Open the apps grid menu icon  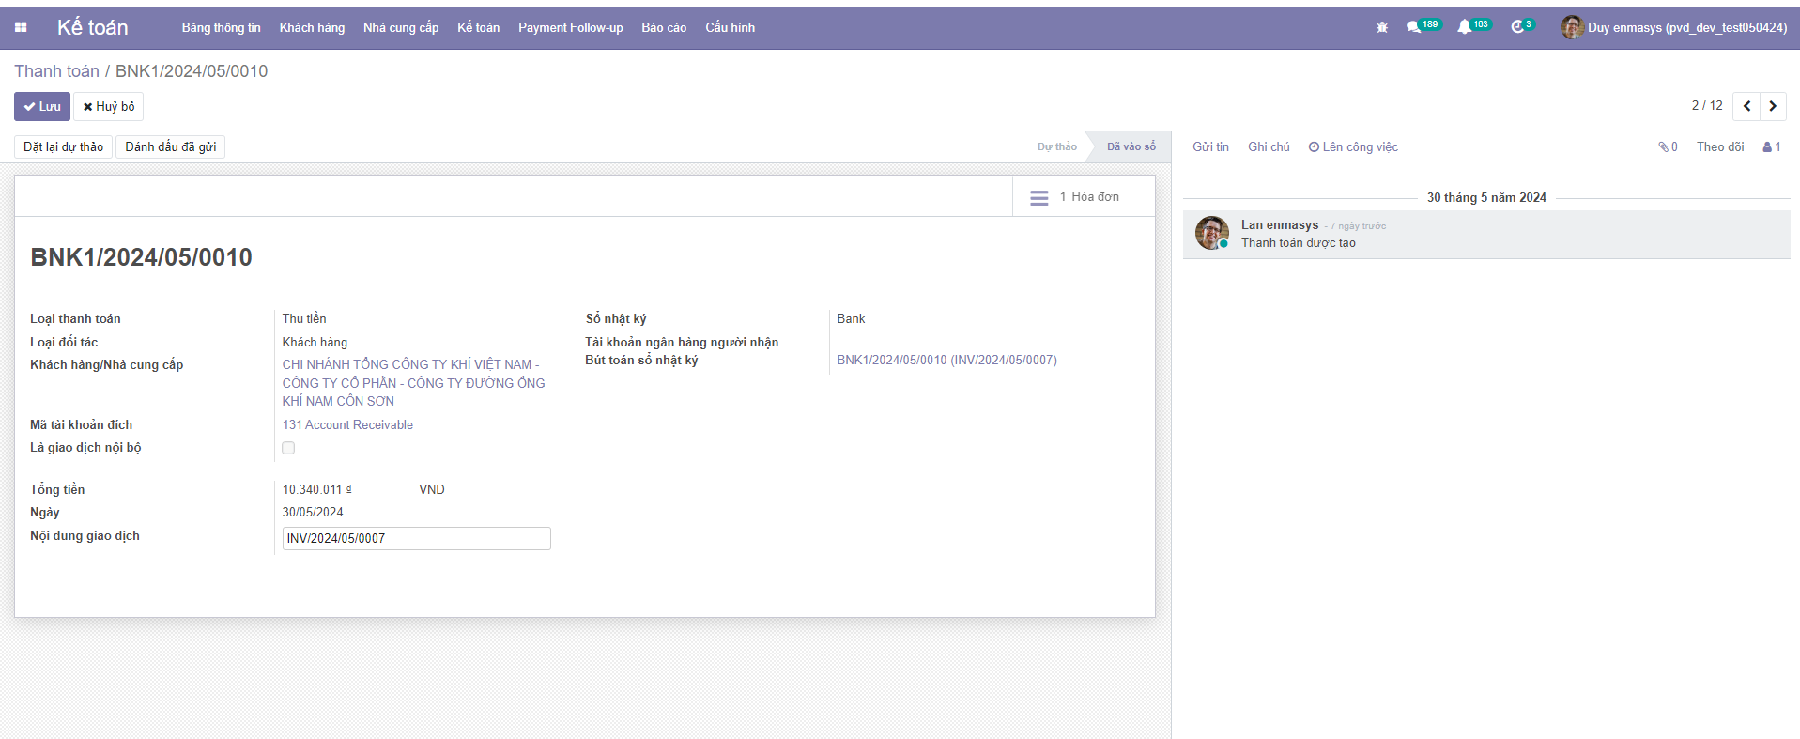(x=21, y=28)
